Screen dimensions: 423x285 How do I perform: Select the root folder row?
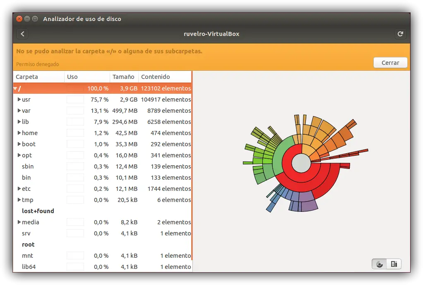[102, 245]
